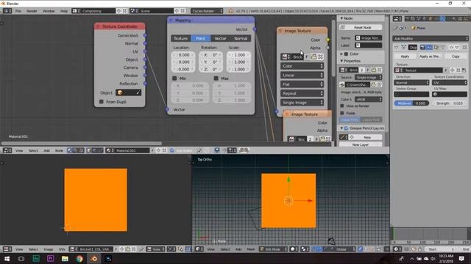Screen dimensions: 471x264
Task: Open the Node menu in node editor header
Action: (59, 150)
